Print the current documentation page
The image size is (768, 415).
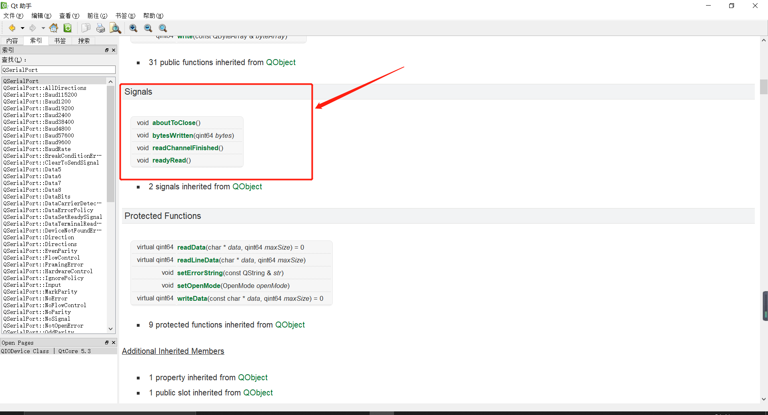point(100,28)
